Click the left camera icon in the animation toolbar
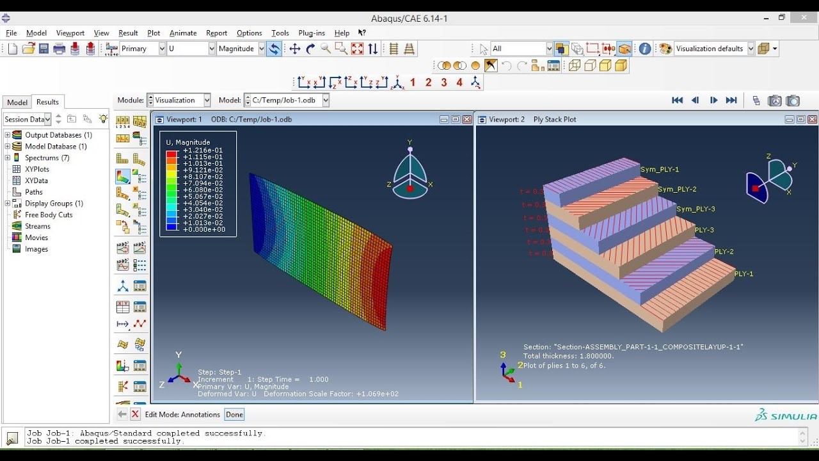Viewport: 819px width, 461px height. (x=775, y=101)
